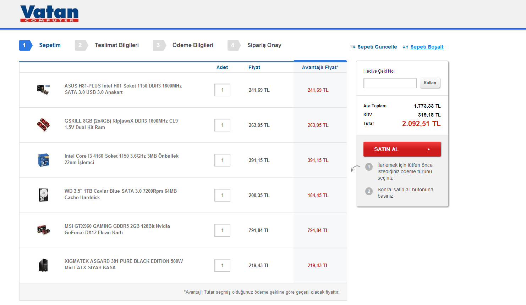Click the Sepeti Boşalt empty-cart icon
The image size is (526, 305).
[405, 47]
